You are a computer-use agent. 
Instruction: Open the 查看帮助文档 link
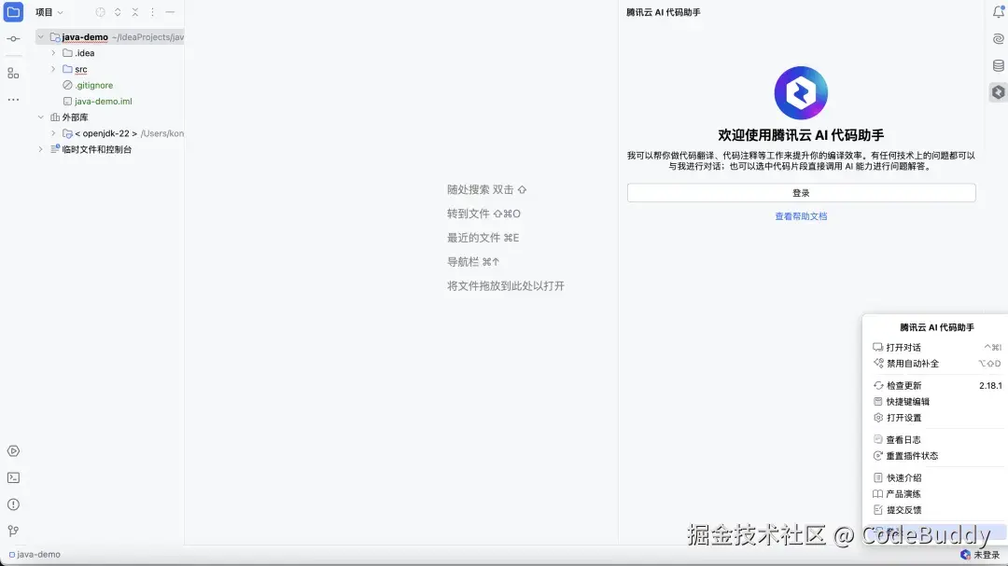[800, 215]
